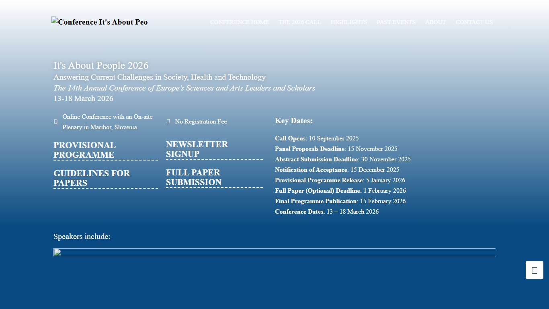Open the Guidelines for Papers link
The image size is (549, 309).
click(92, 178)
